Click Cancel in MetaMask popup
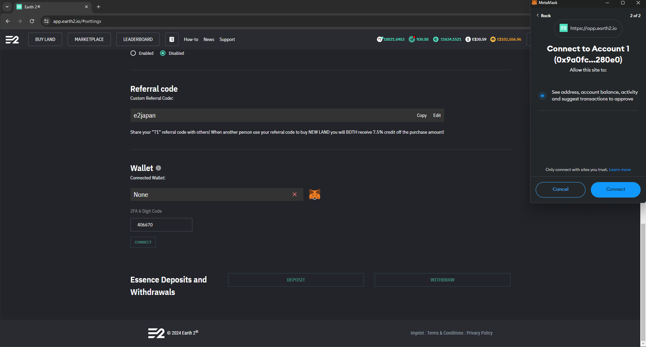The image size is (646, 347). (561, 189)
